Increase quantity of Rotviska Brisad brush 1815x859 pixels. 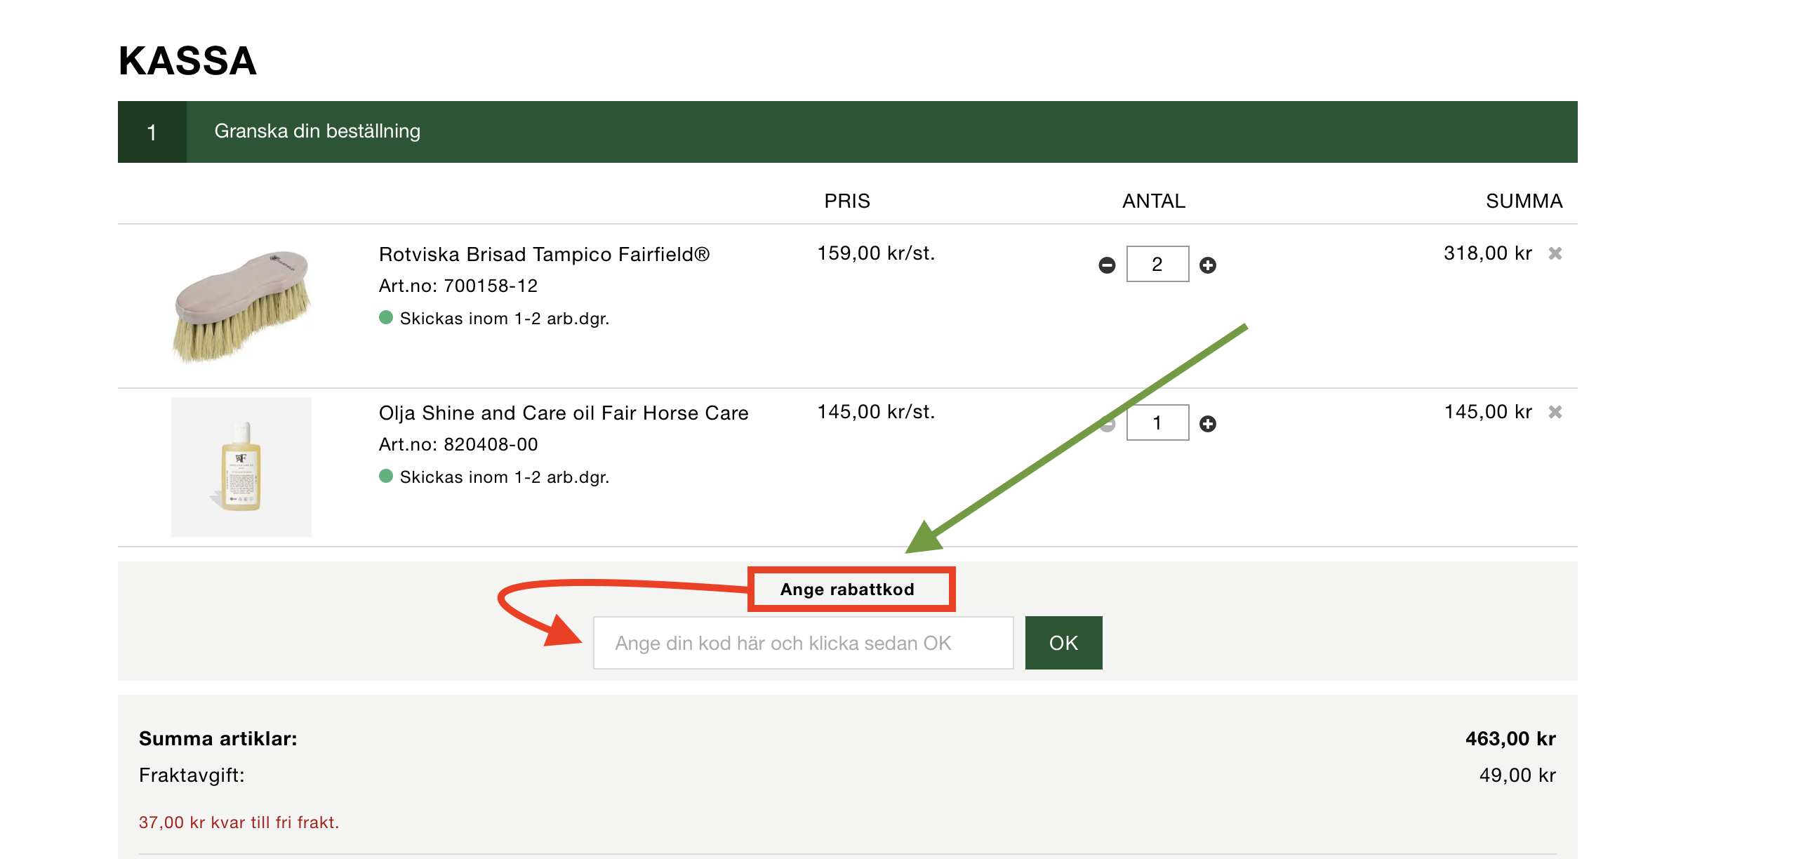pos(1207,265)
